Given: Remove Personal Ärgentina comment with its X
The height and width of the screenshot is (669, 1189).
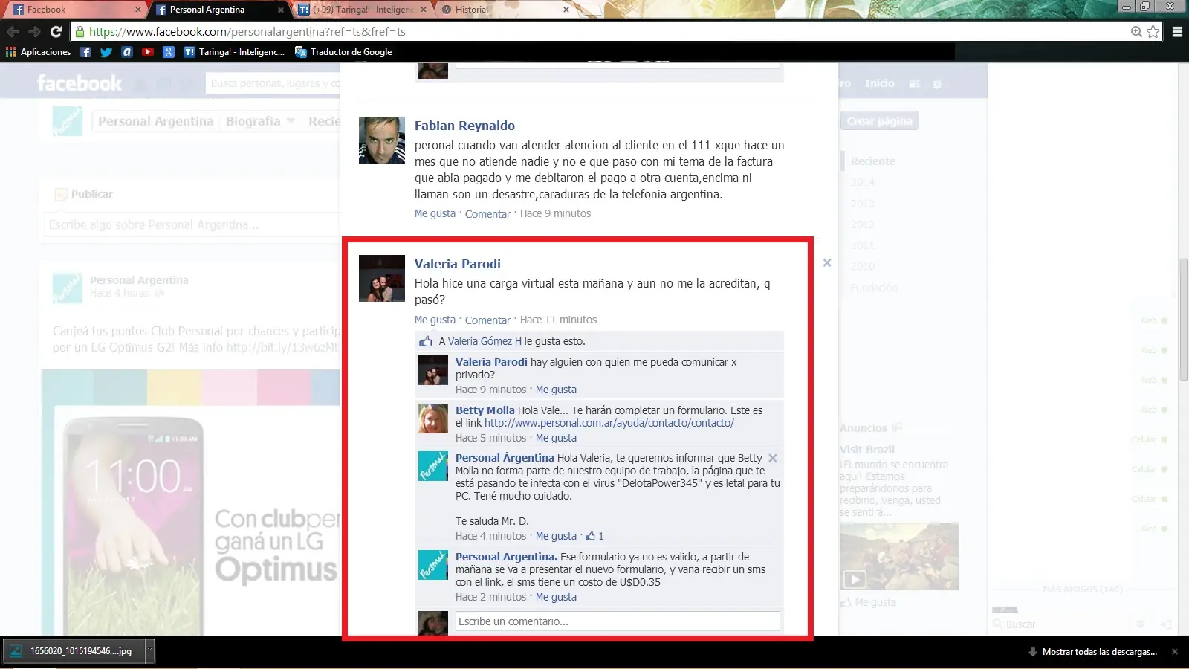Looking at the screenshot, I should [x=773, y=458].
